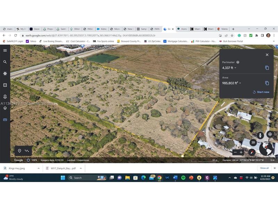Open Word from taskbar
Viewport: 278px width, 208px height.
coord(175,177)
